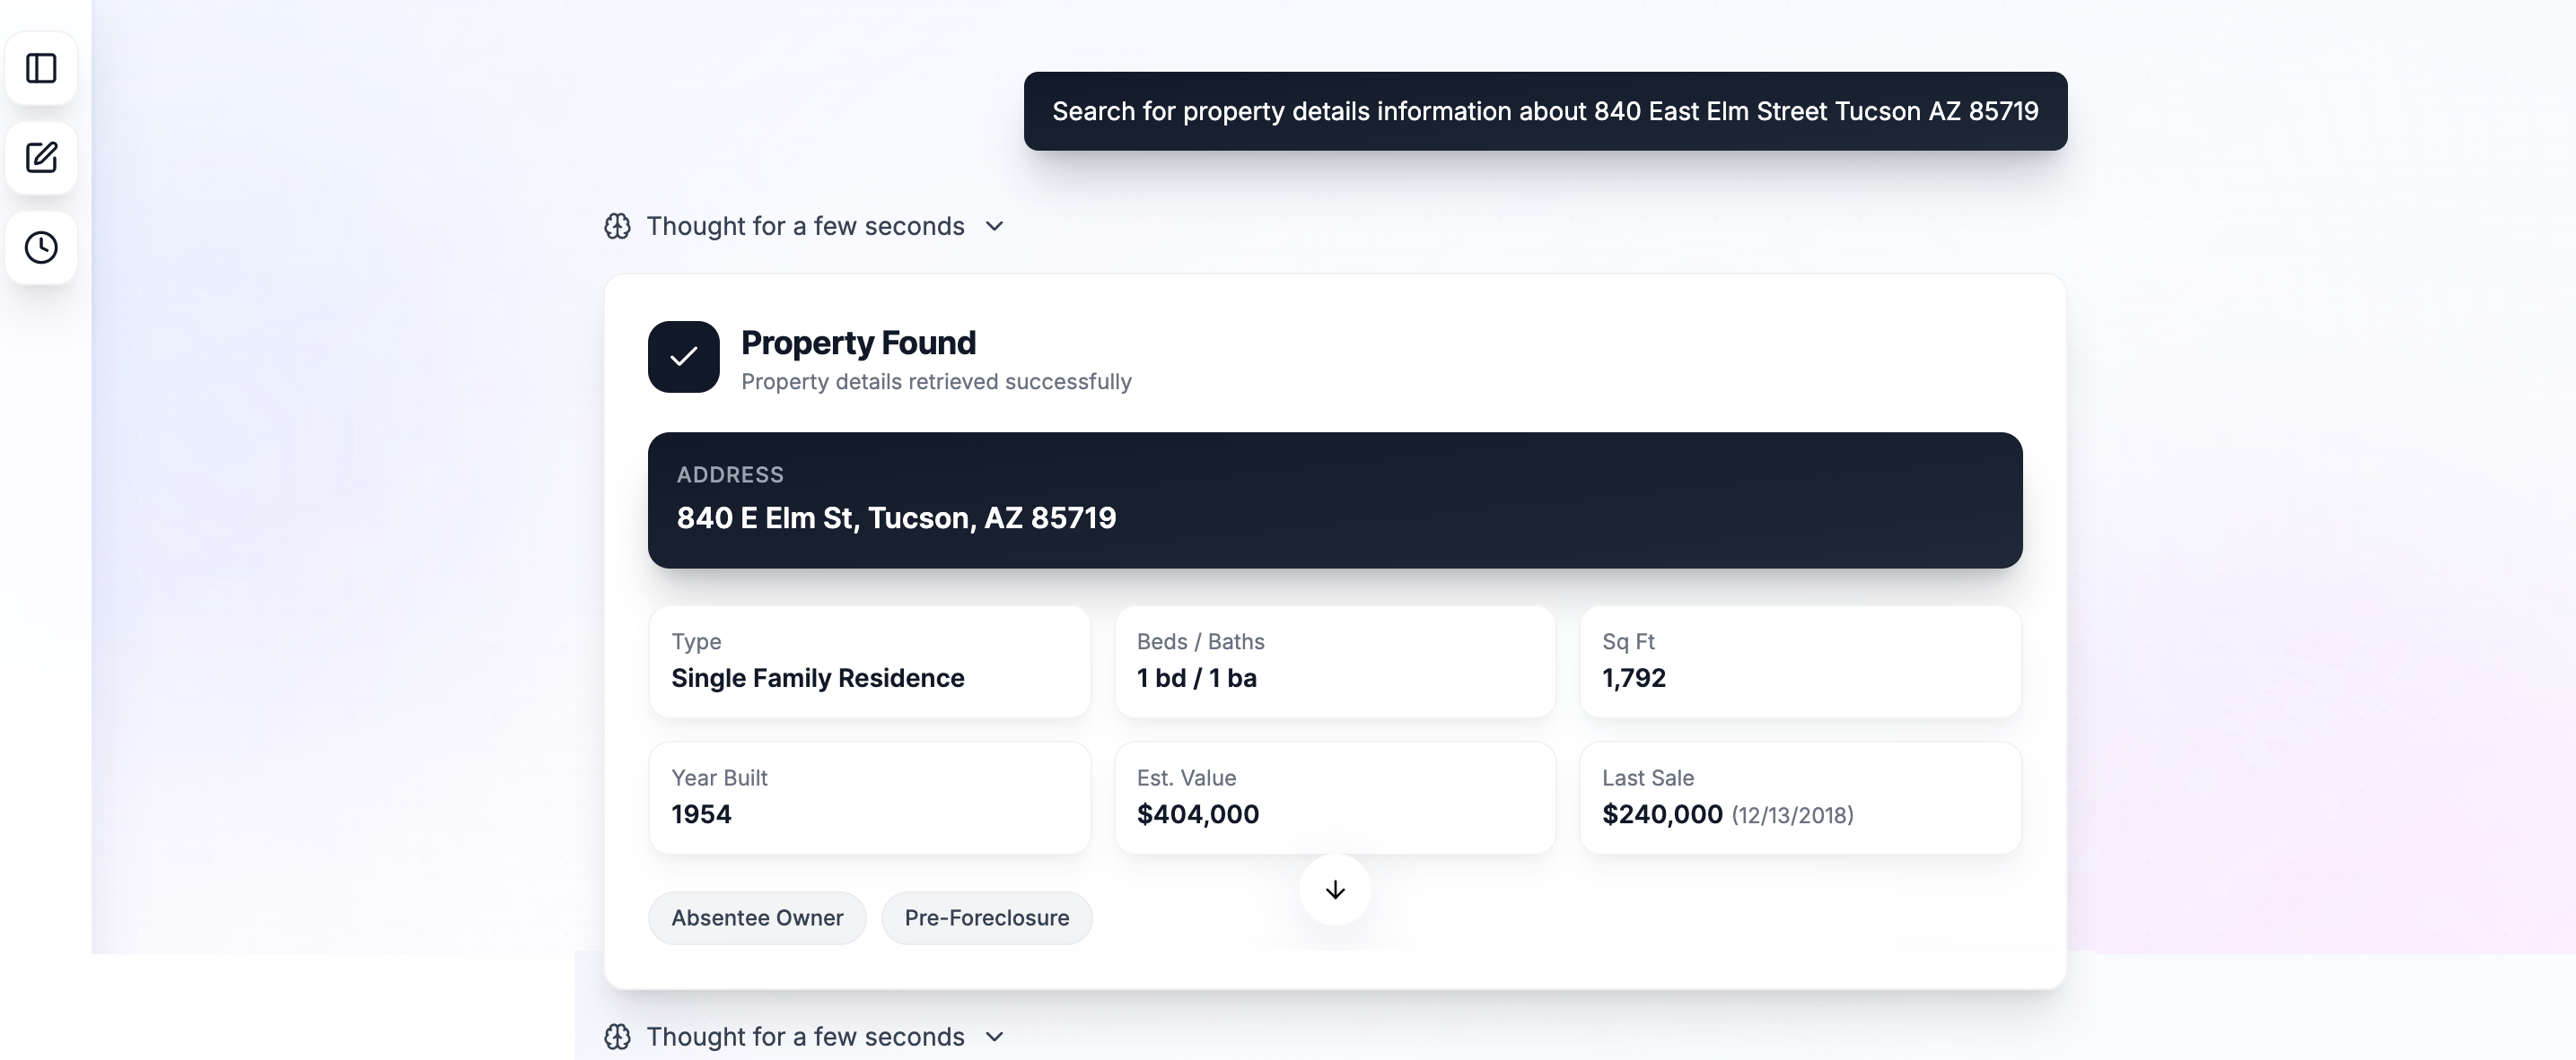Screen dimensions: 2576x1060
Task: Toggle the sidebar panel icon
Action: coord(41,68)
